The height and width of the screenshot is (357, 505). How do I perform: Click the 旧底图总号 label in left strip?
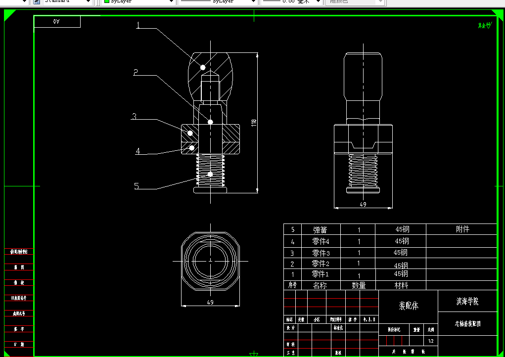19,298
